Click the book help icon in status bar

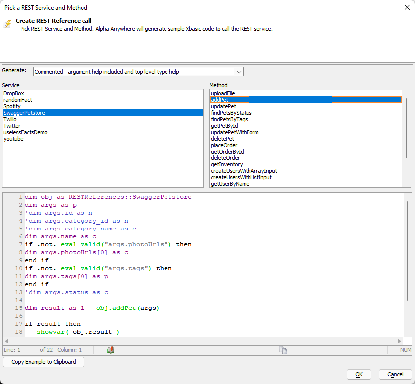click(x=111, y=350)
